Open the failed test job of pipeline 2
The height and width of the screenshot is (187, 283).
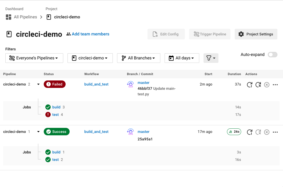tap(55, 114)
